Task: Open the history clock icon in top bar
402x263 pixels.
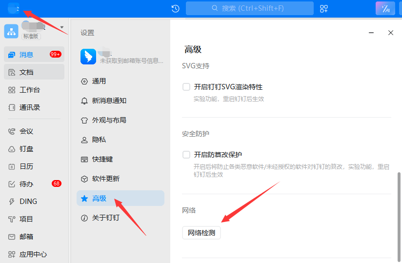Action: (x=175, y=8)
